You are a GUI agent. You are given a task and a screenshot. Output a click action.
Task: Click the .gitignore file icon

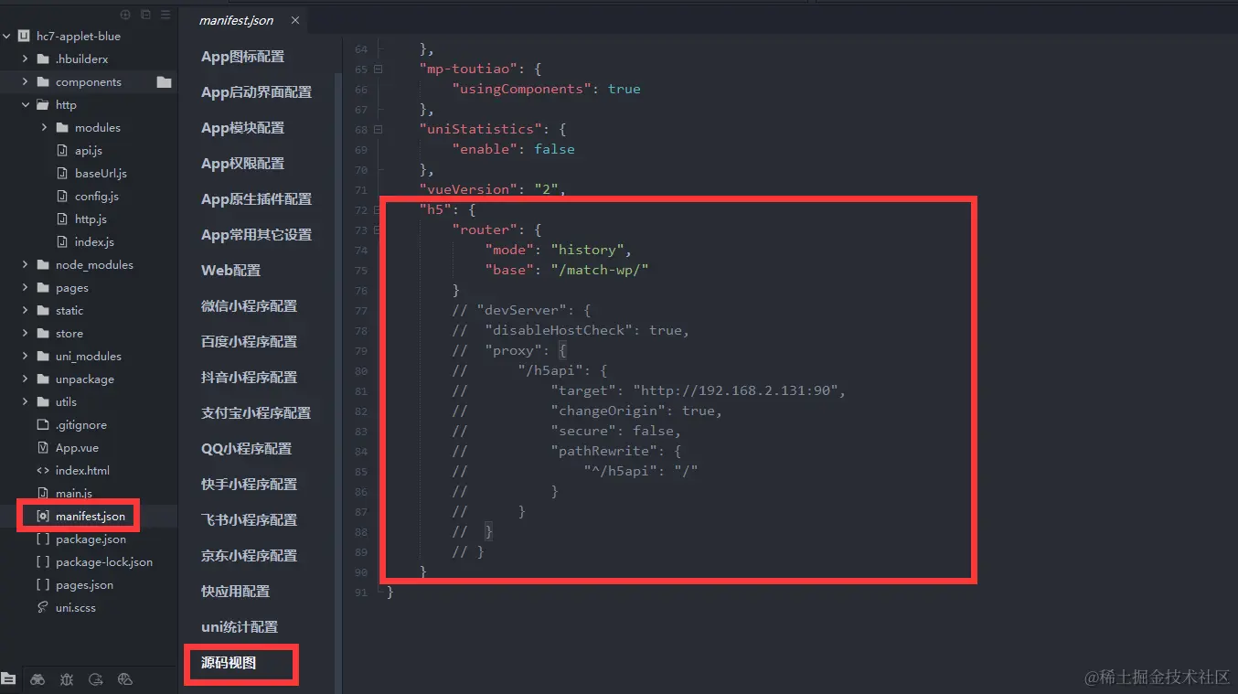coord(43,425)
